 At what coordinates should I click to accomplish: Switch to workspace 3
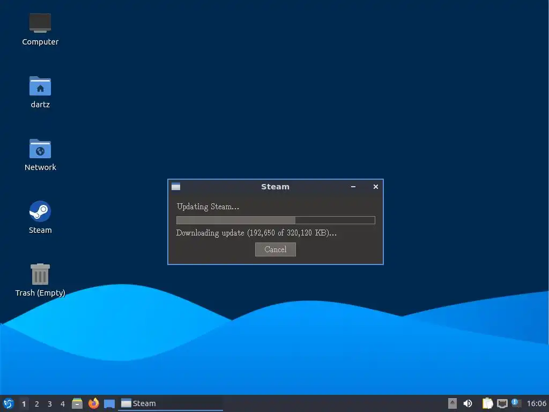point(50,404)
